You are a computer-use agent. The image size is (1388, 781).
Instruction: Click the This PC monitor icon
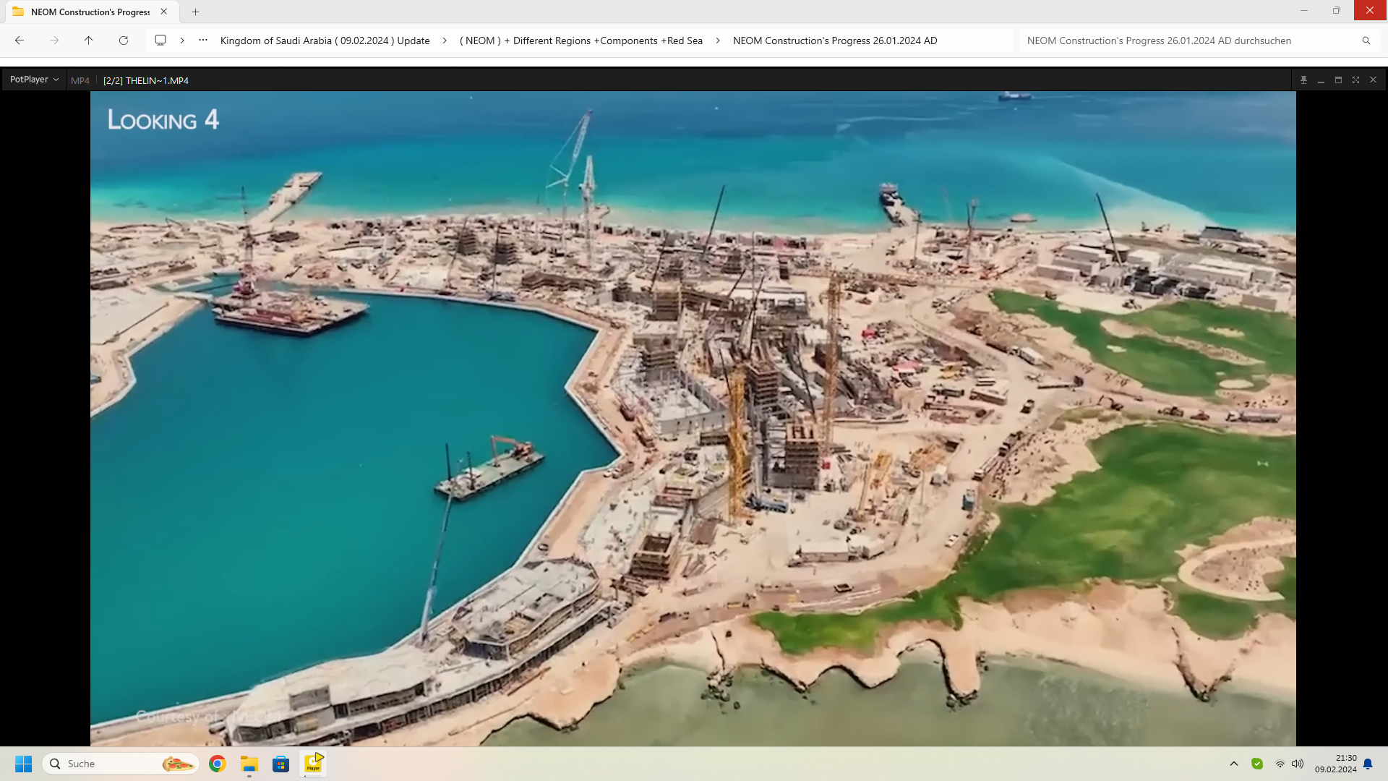pos(160,40)
